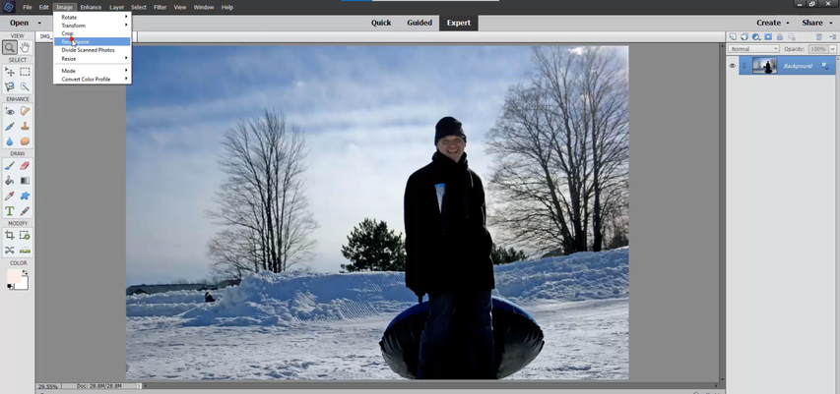840x394 pixels.
Task: Select the Smart Brush tool
Action: pos(9,126)
